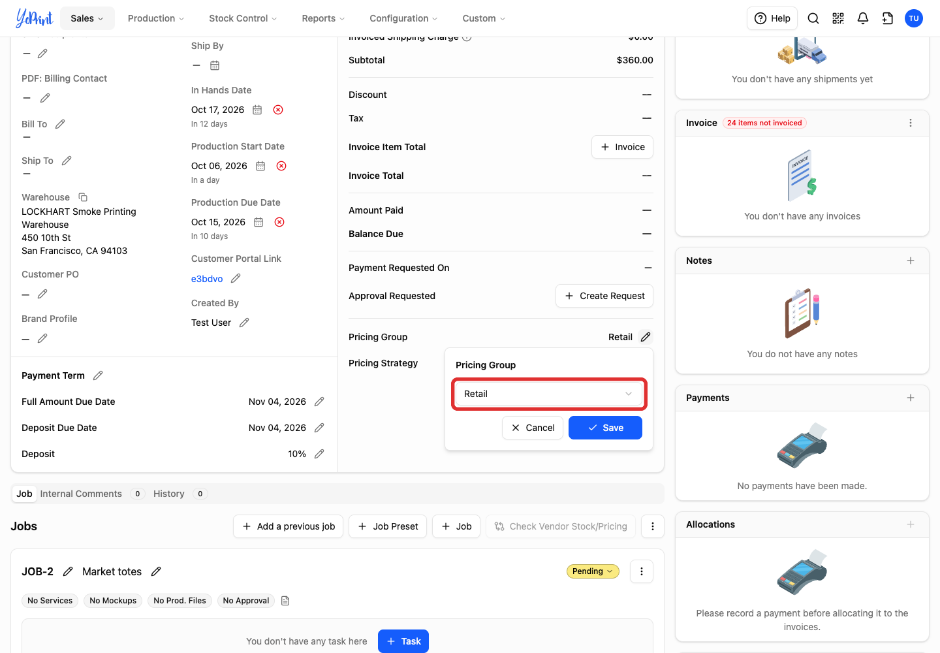Copy the Warehouse address
Screen dimensions: 940x653
pyautogui.click(x=83, y=197)
